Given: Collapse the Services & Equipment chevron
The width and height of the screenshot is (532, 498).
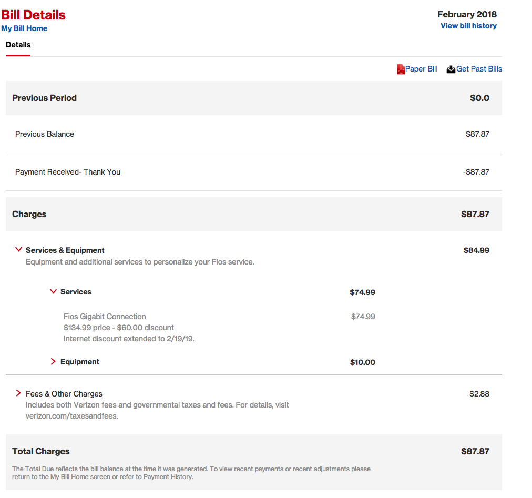Looking at the screenshot, I should tap(19, 250).
